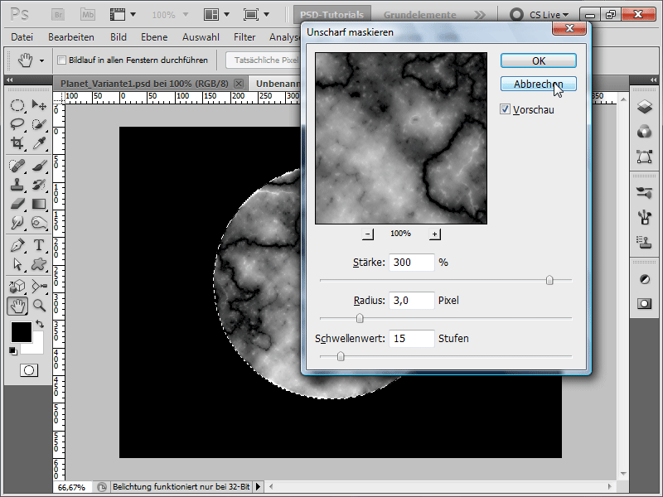Viewport: 663px width, 497px height.
Task: Select the 3D Camera tool
Action: pos(39,287)
